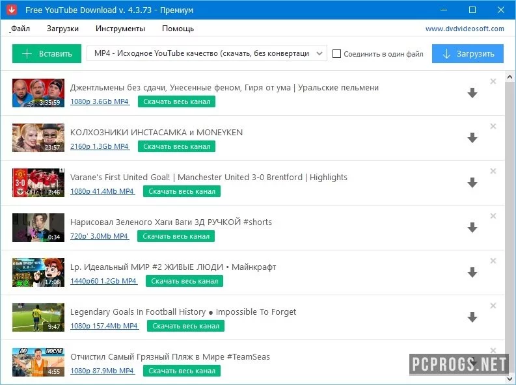
Task: Click the red app logo in title bar
Action: point(12,10)
